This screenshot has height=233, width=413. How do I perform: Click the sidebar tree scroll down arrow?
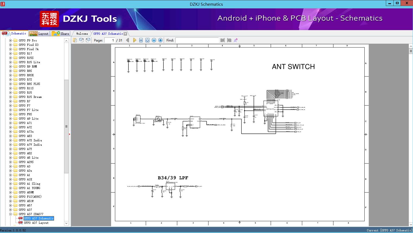(66, 223)
